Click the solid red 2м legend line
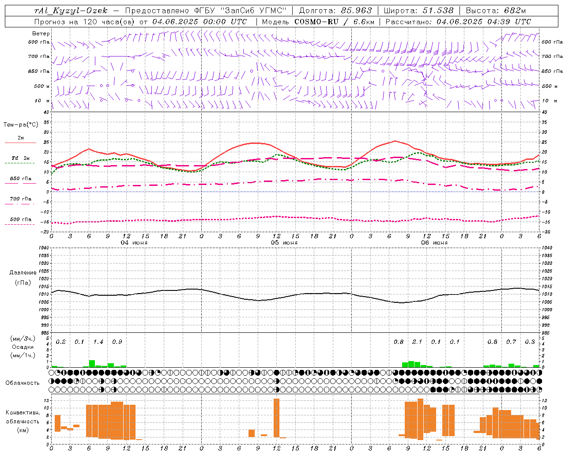This screenshot has width=565, height=452. point(20,143)
